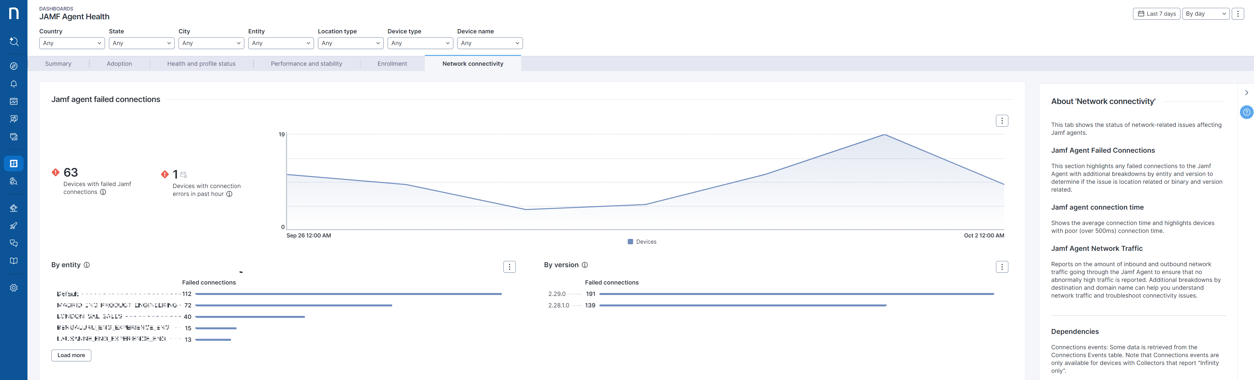The image size is (1254, 380).
Task: Click the search sparkle icon in sidebar
Action: [x=14, y=42]
